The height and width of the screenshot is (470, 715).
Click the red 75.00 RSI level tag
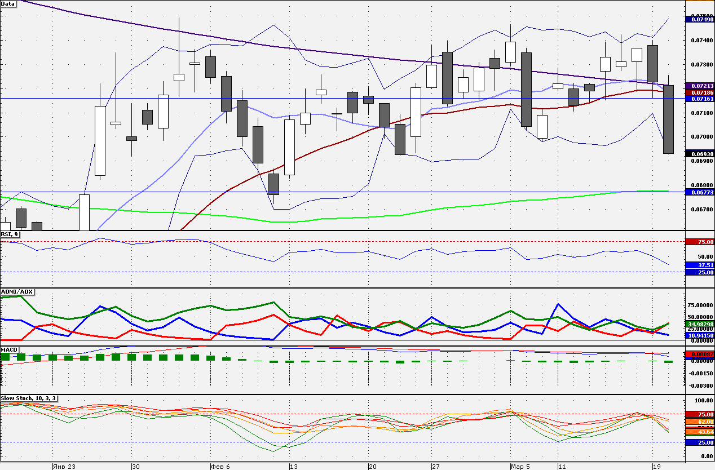(699, 242)
